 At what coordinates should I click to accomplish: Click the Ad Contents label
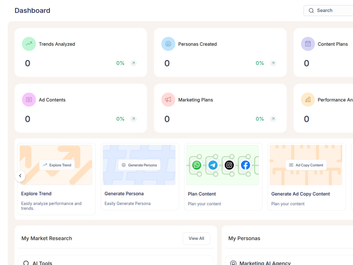point(52,100)
